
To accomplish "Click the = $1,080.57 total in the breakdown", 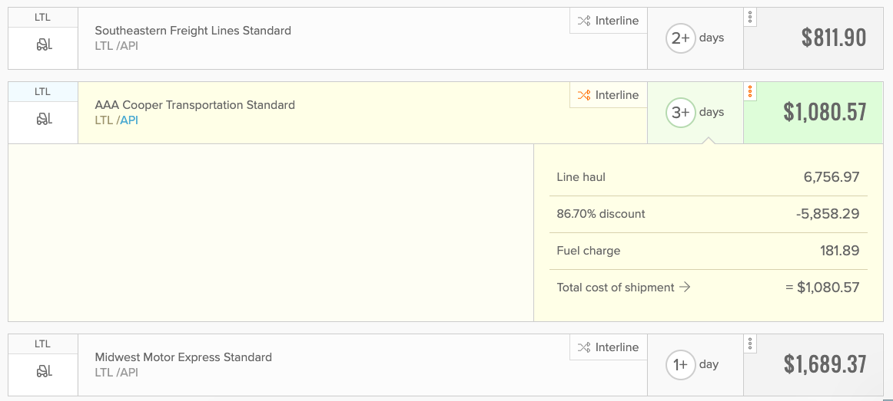I will [x=822, y=288].
